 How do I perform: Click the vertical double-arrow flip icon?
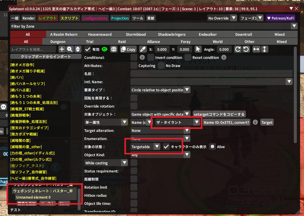pyautogui.click(x=264, y=49)
